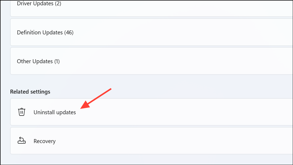Click the word "updates" in Uninstall updates
The image size is (293, 165).
(x=66, y=112)
